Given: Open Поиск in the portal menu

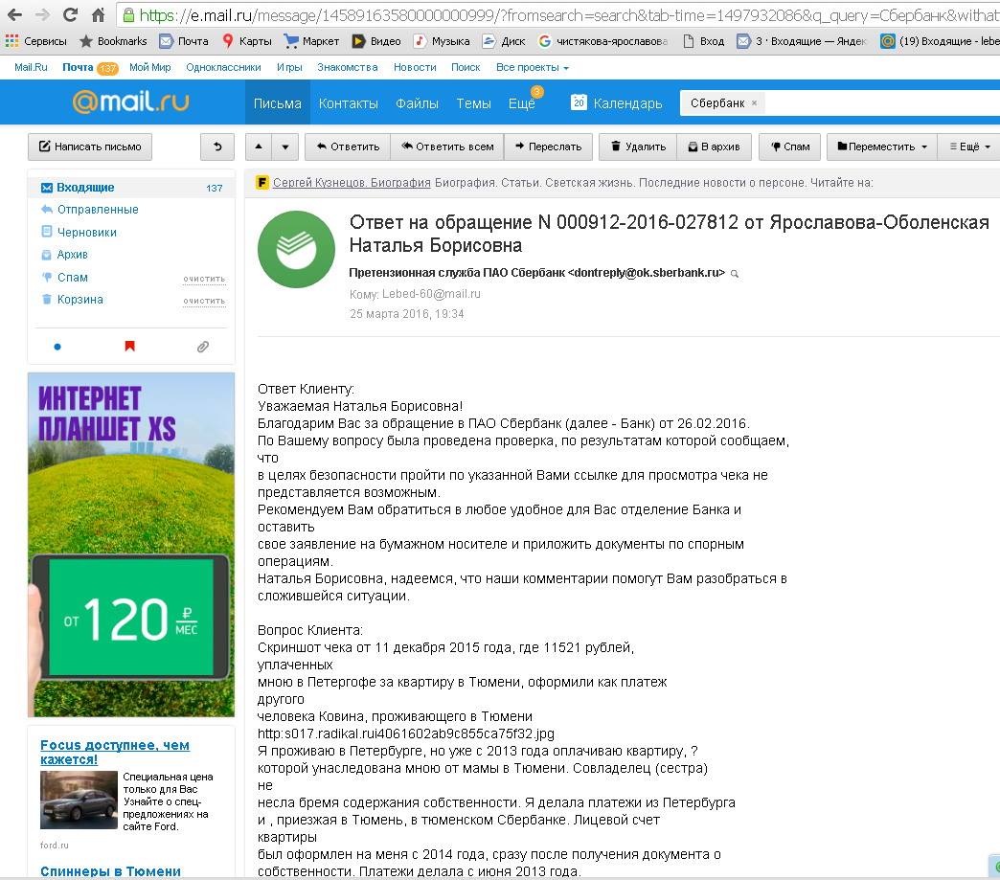Looking at the screenshot, I should 466,68.
